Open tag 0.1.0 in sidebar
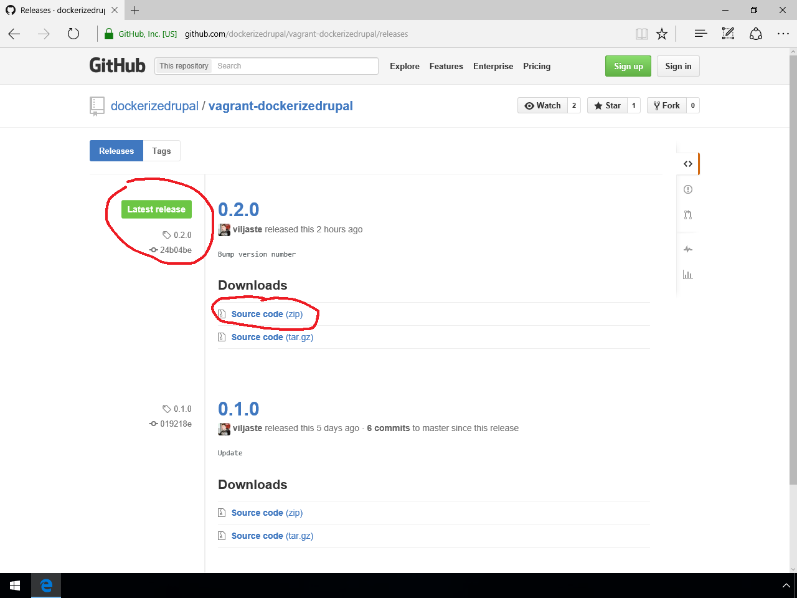 177,409
